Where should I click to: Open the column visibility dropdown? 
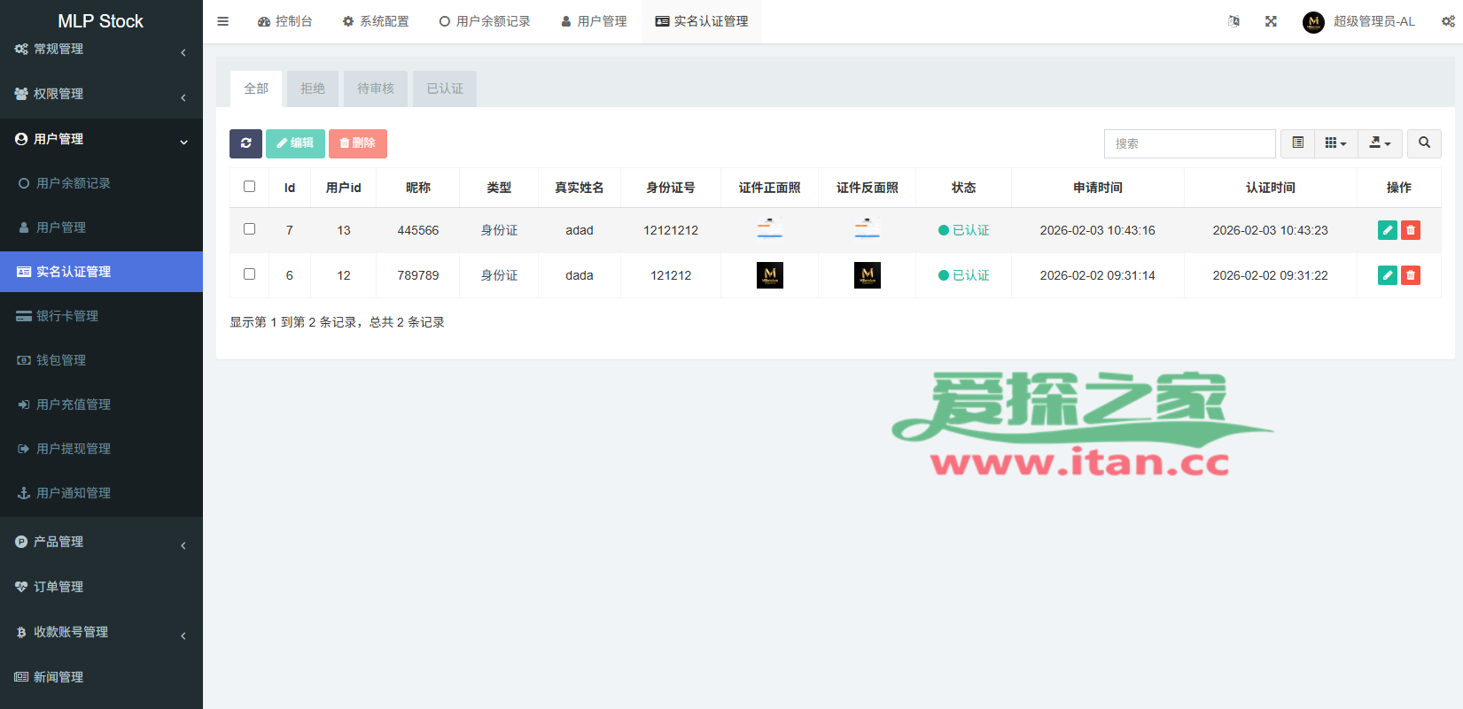(1335, 143)
